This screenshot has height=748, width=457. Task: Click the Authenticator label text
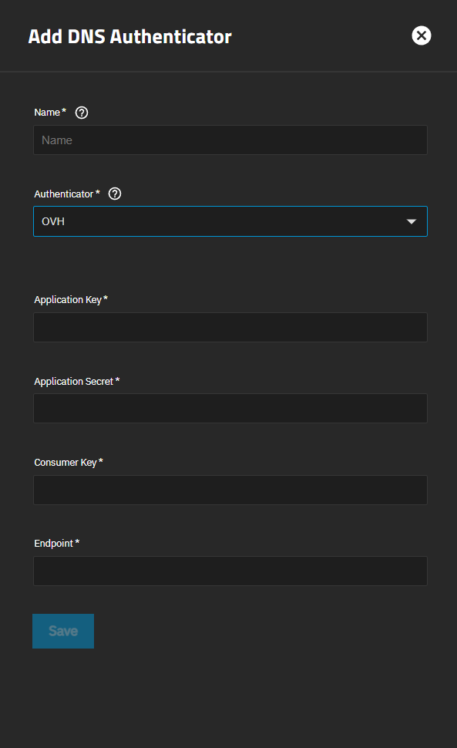coord(64,194)
